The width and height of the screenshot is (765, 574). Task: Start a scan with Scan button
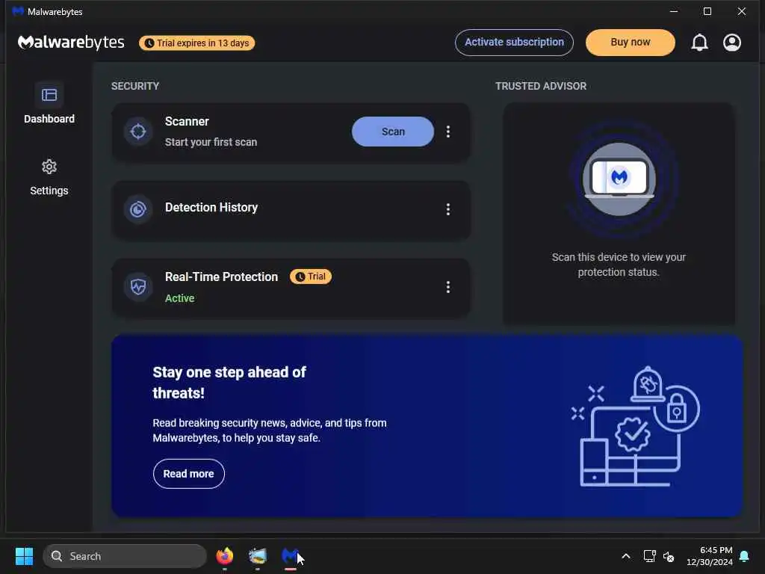click(x=393, y=132)
